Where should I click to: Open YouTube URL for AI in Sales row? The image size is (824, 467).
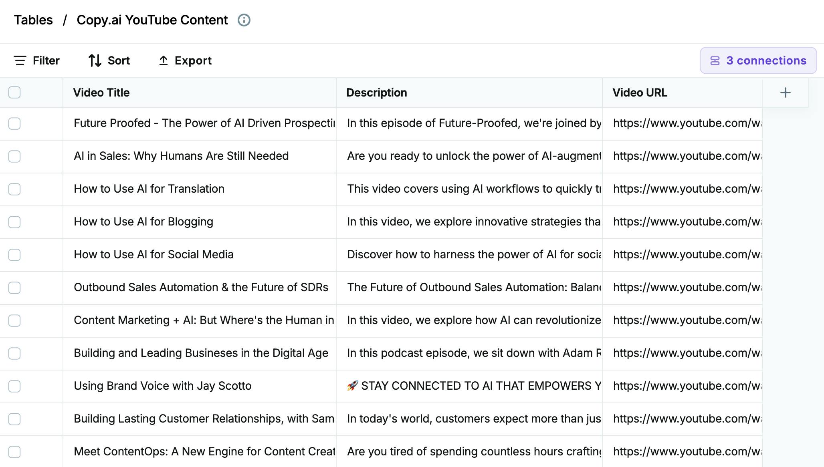pos(687,156)
